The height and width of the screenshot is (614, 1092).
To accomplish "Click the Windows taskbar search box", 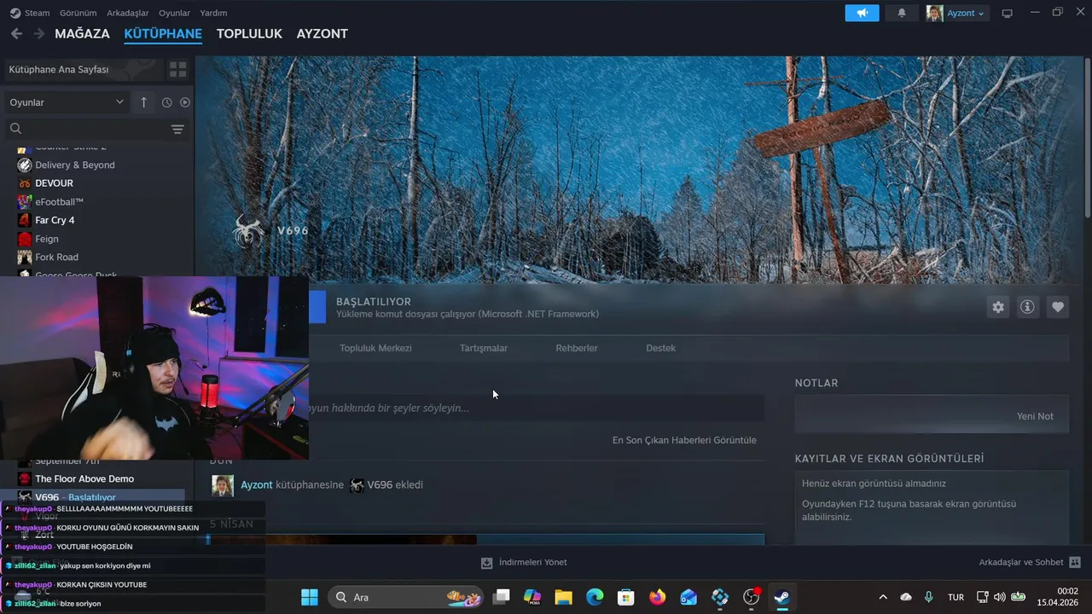I will [406, 597].
